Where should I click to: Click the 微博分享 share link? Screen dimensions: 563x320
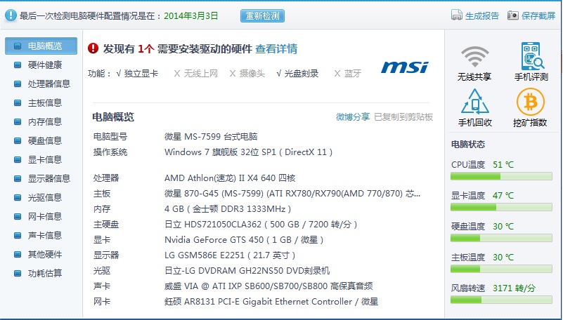pos(353,116)
